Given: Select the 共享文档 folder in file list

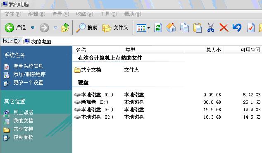Looking at the screenshot, I should tap(88, 70).
